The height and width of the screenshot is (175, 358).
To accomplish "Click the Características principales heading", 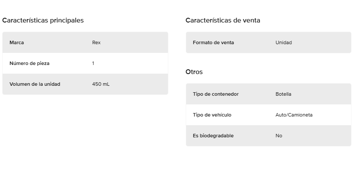I will 43,20.
